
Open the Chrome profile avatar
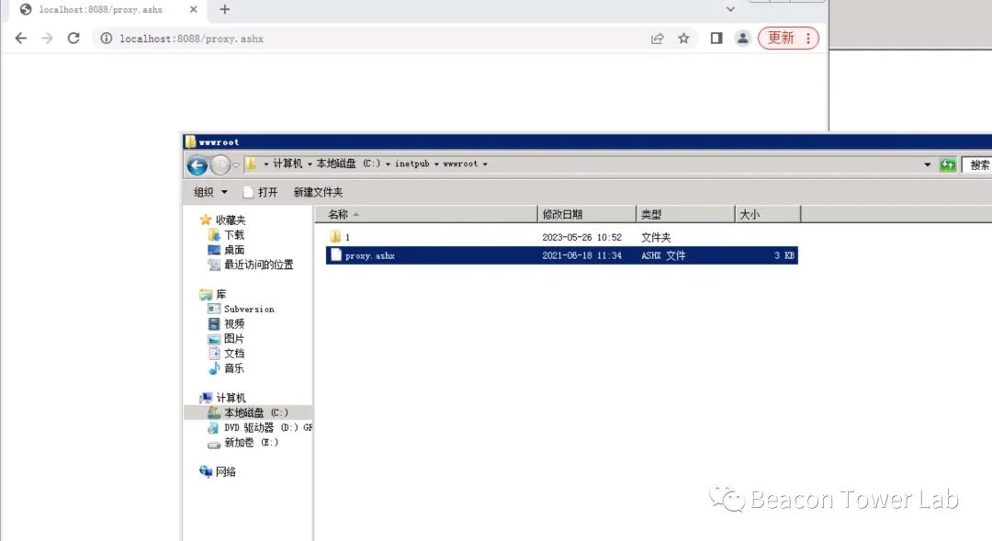[742, 39]
